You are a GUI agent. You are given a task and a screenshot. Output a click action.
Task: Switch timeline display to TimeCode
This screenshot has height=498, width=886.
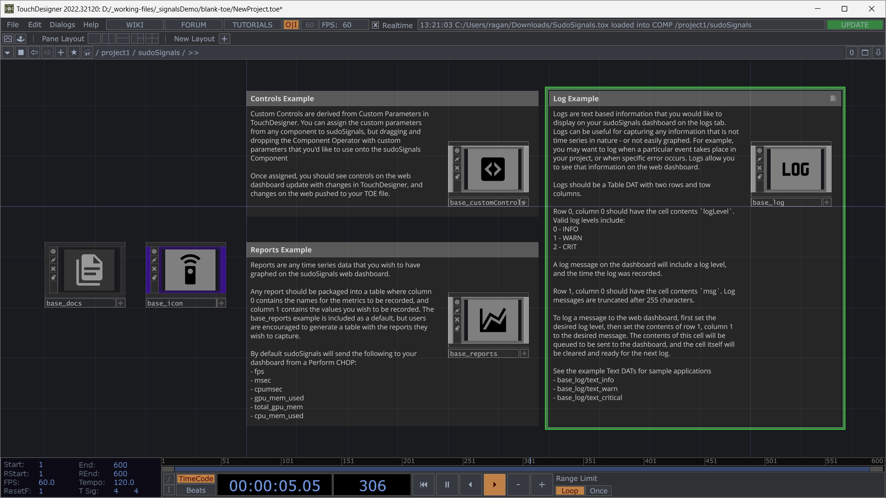196,479
